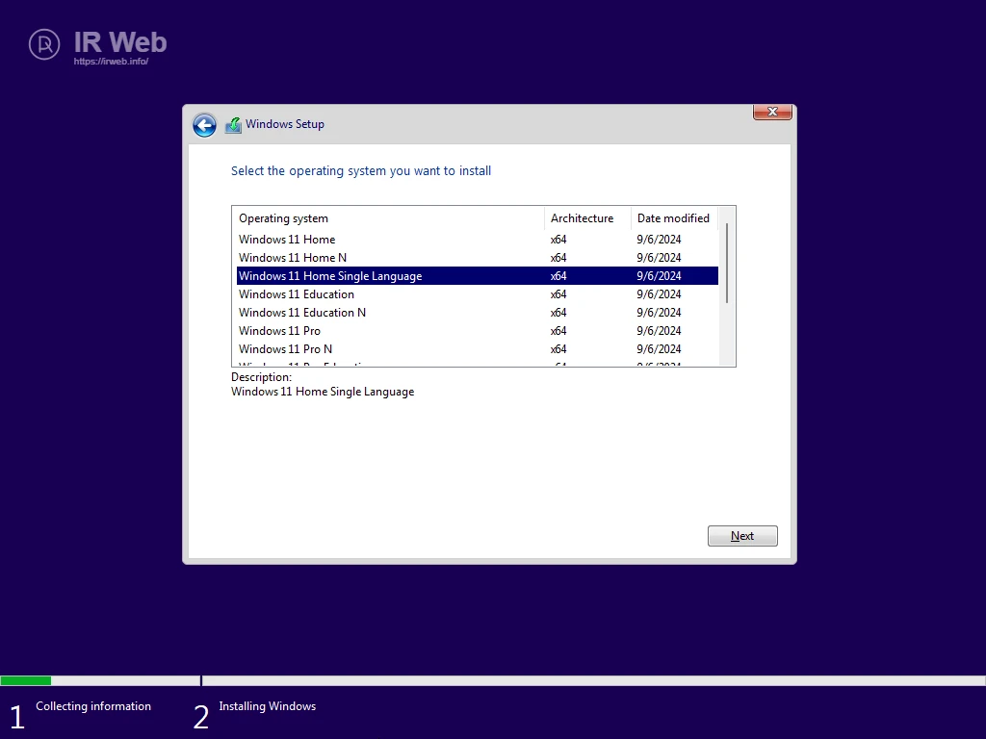Screen dimensions: 986x739
Task: Select Windows 11 Pro edition
Action: coord(279,331)
